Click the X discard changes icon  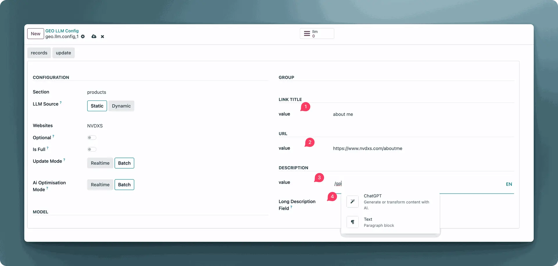click(x=102, y=37)
